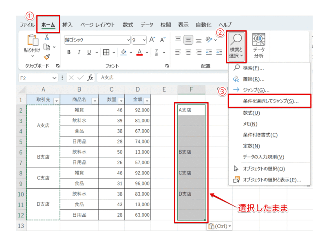Screen dimensions: 331x231
Task: Toggle middle vertical alignment
Action: [188, 39]
